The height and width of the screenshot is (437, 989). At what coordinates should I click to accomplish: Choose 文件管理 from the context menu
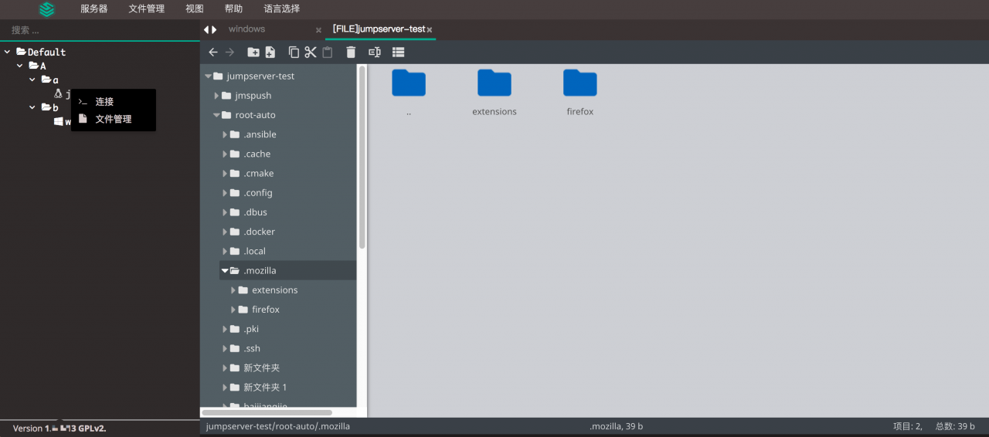[114, 119]
